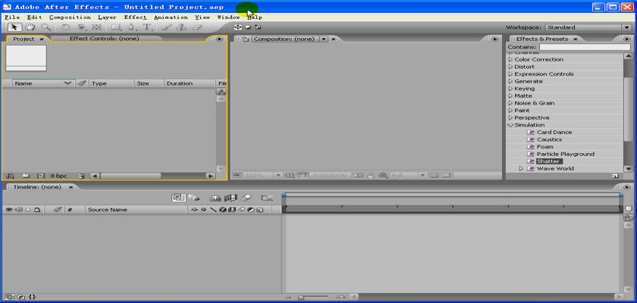The height and width of the screenshot is (303, 637).
Task: Collapse the Simulation effects category
Action: click(x=510, y=125)
